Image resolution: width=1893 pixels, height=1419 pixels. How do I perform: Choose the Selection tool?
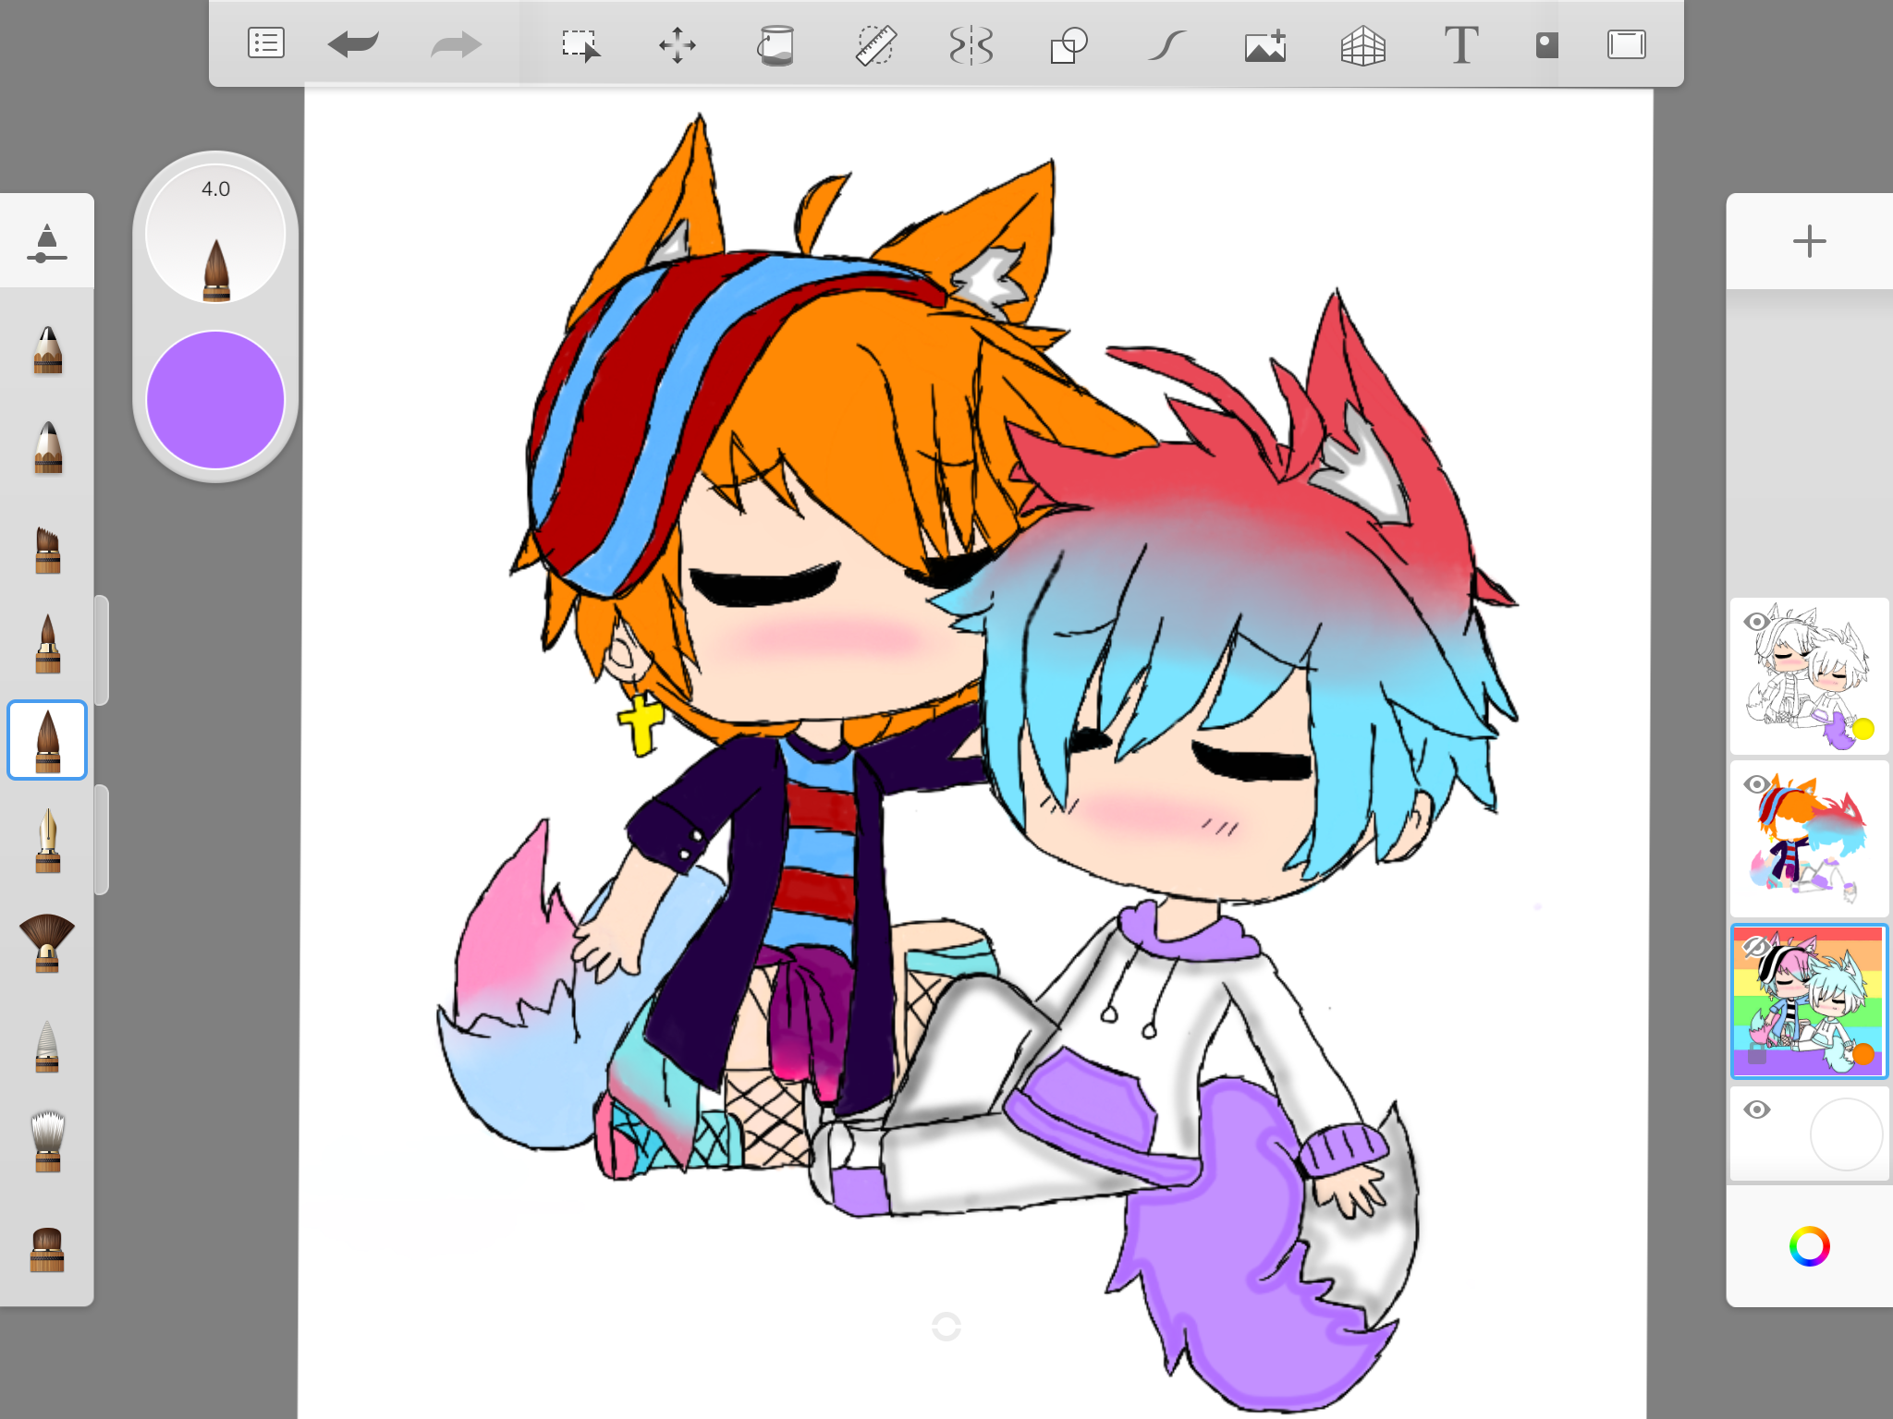pos(581,44)
